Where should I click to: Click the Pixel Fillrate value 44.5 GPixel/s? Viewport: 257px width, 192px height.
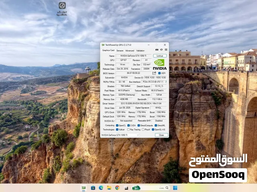(x=124, y=90)
